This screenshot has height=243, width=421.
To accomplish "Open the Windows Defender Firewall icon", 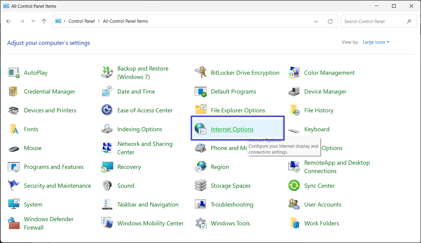I will pos(14,223).
